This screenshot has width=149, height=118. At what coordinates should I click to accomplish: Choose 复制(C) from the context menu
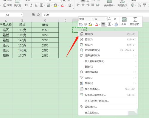(x=108, y=34)
